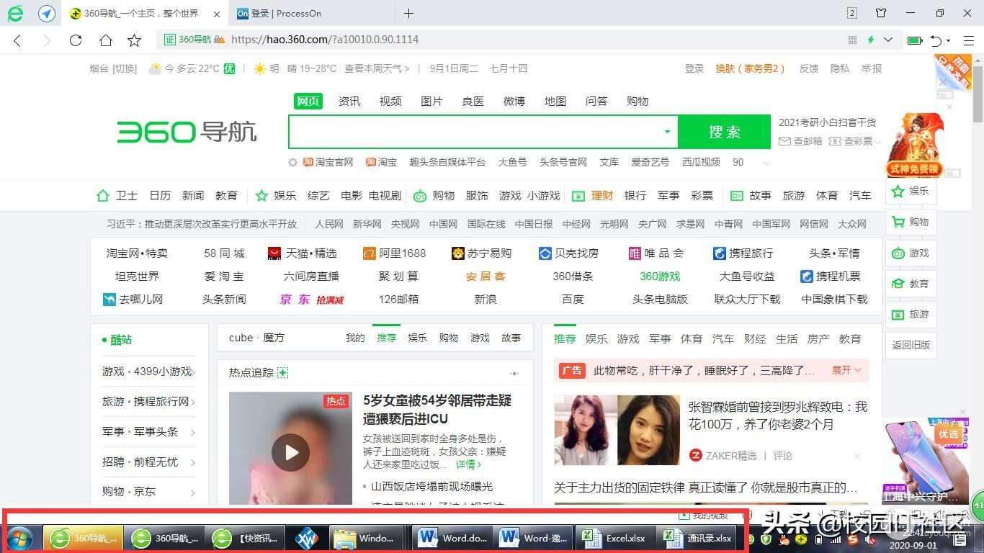
Task: Click the 返回旧版 button
Action: [911, 345]
